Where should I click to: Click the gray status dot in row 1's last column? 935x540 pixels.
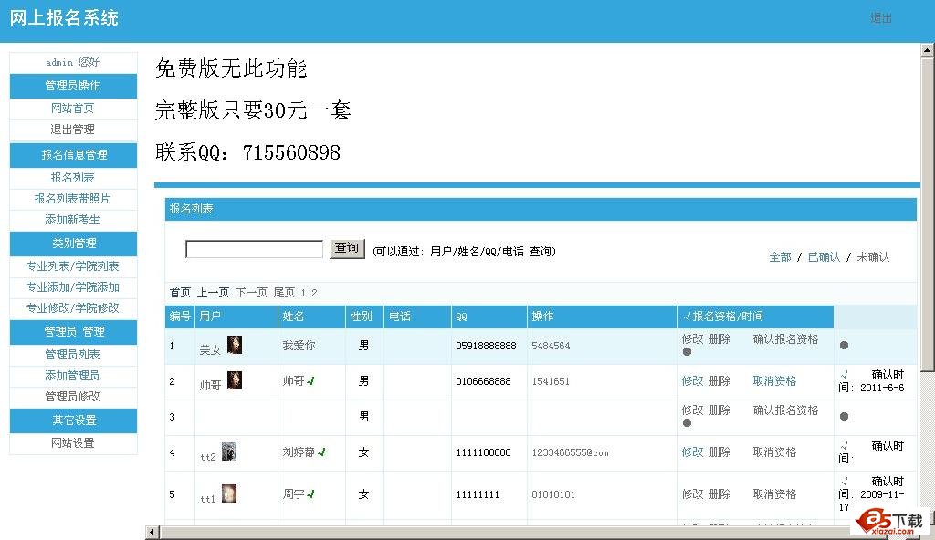(844, 345)
